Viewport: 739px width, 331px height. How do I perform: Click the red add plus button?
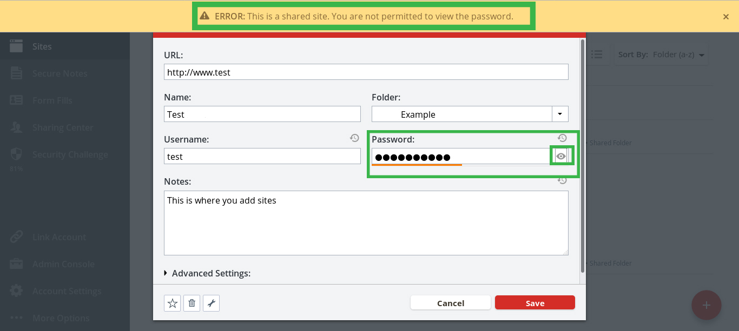click(x=706, y=305)
